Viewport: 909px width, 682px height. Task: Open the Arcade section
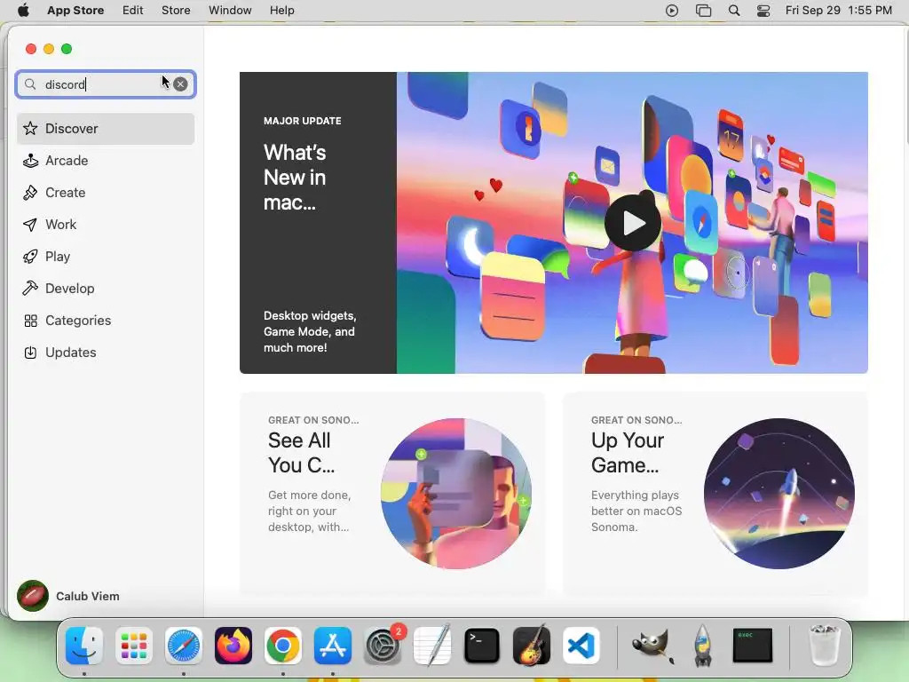point(106,161)
